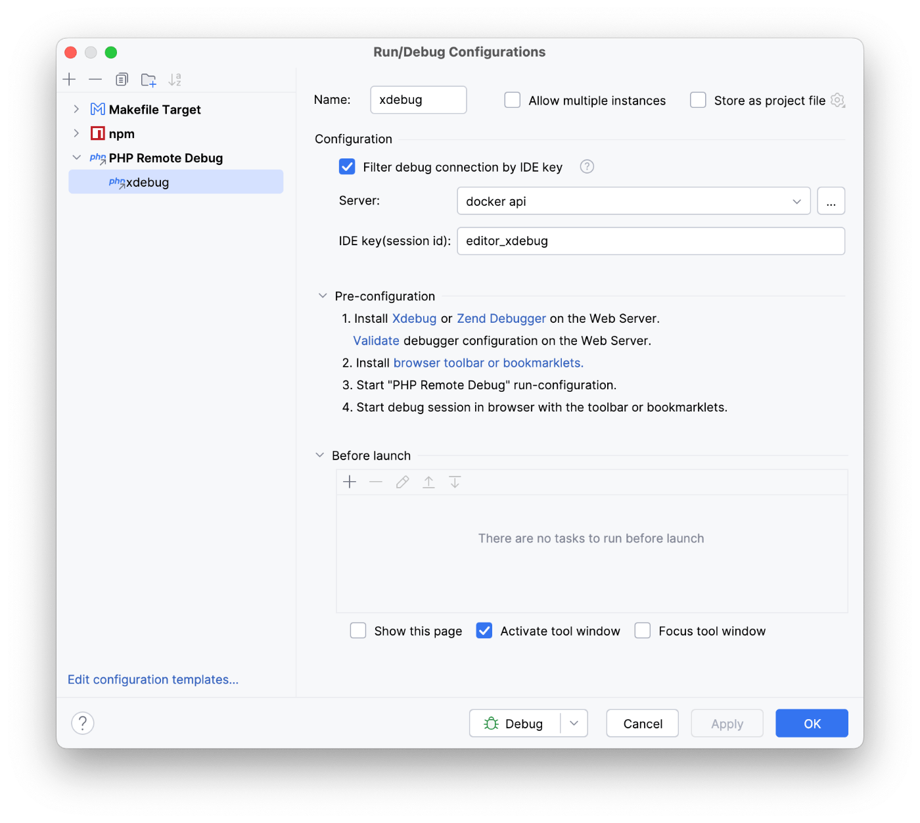
Task: Copy the selected configuration
Action: [x=122, y=80]
